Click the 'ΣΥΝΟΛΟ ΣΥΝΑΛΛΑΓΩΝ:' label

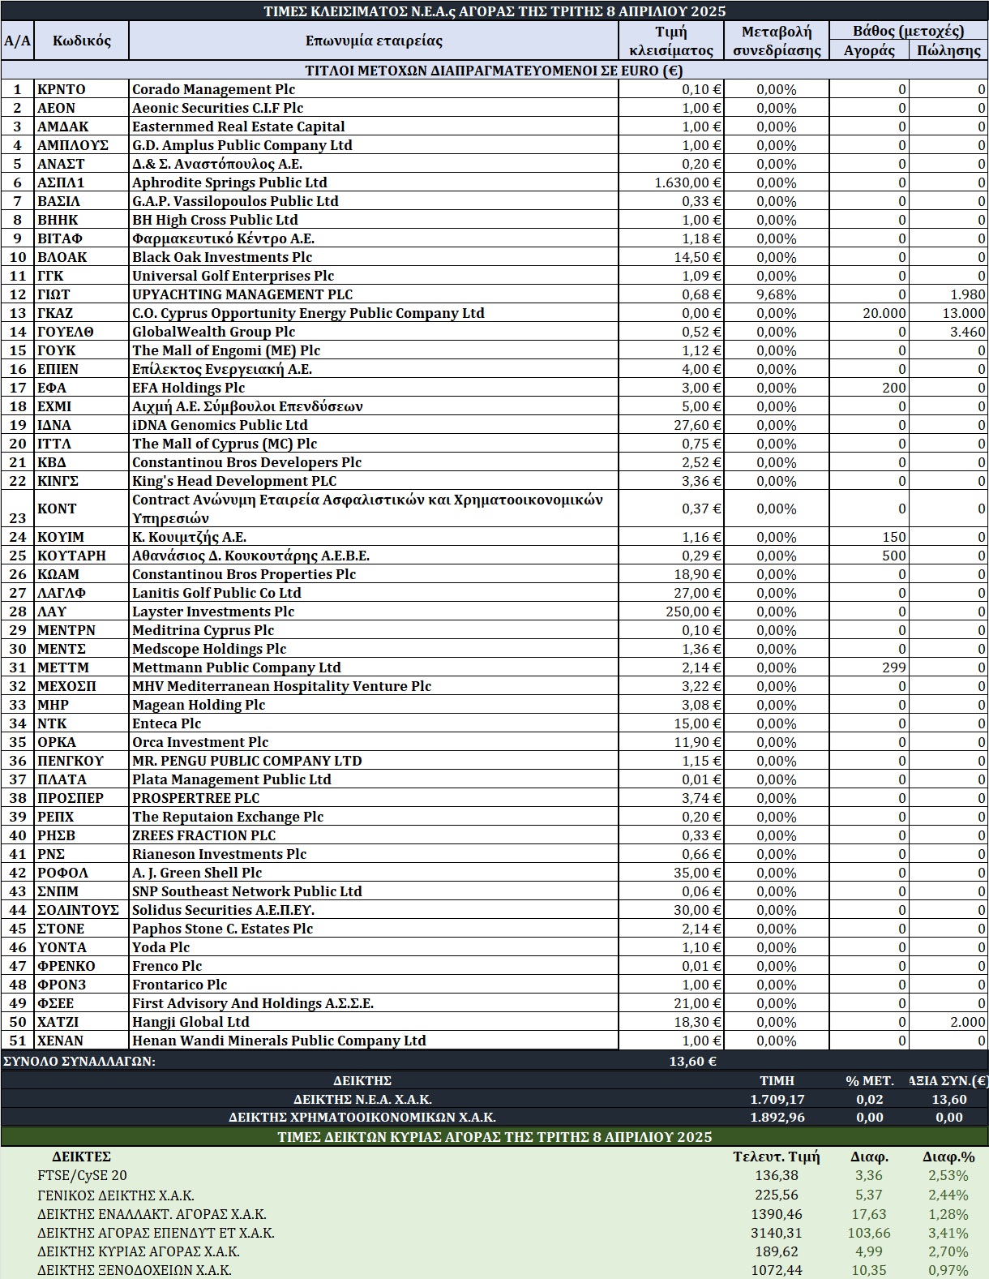(x=79, y=1061)
